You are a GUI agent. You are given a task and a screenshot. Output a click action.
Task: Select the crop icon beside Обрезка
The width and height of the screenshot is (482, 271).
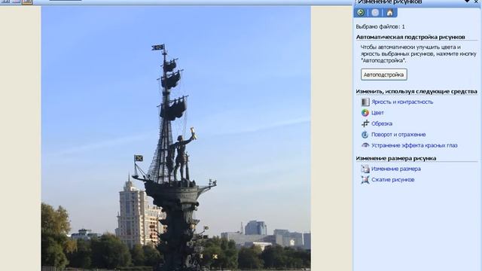pos(365,123)
